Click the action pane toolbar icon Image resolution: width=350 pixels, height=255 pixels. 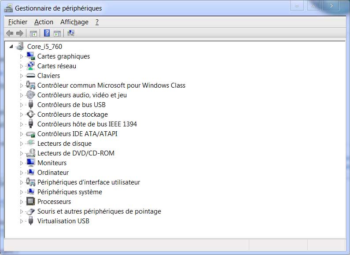pos(57,33)
